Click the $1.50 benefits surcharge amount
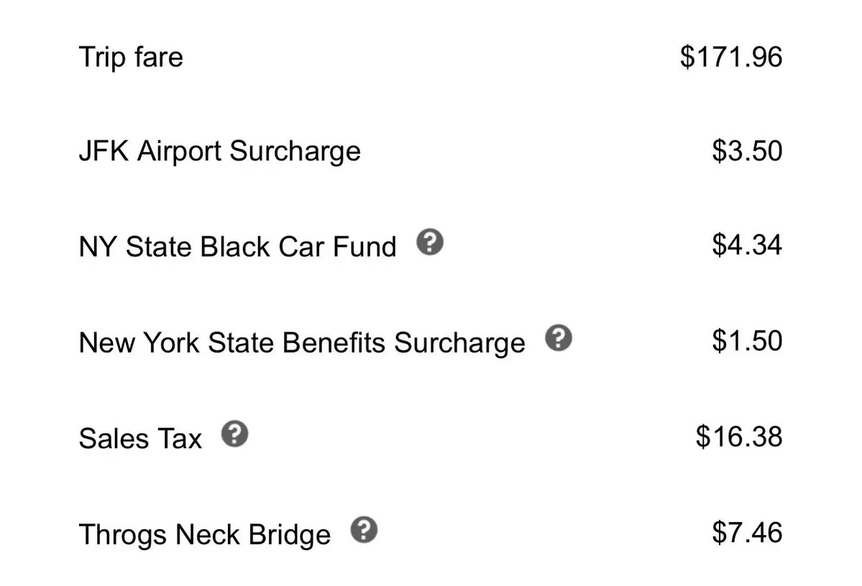862x586 pixels. 747,340
